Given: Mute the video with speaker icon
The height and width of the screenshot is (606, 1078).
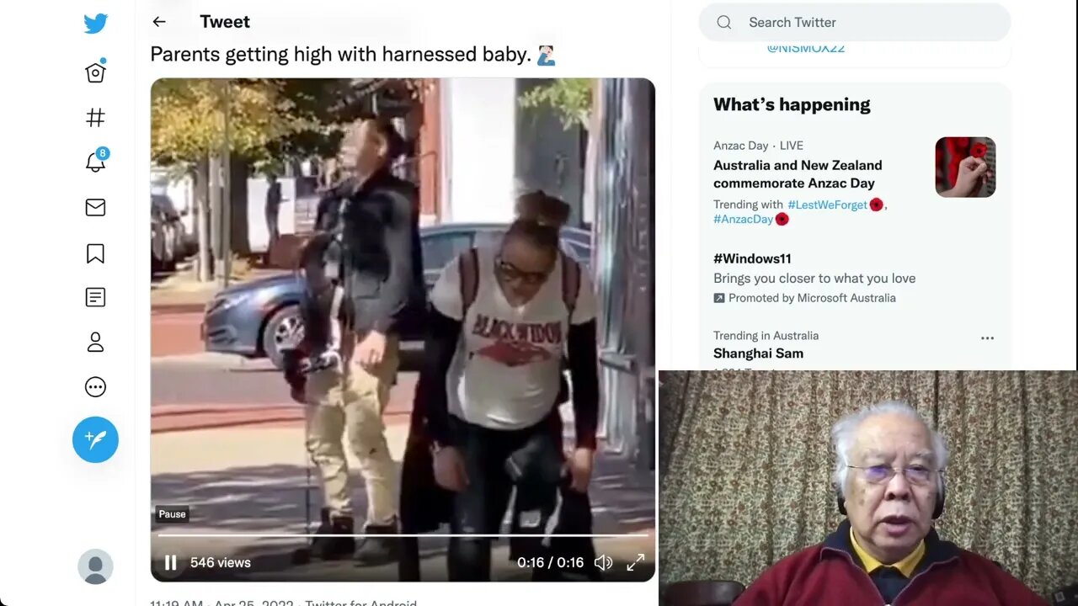Looking at the screenshot, I should coord(603,562).
